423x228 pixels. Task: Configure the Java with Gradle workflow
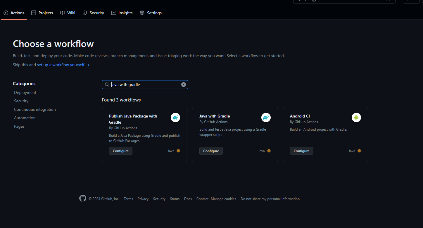211,151
